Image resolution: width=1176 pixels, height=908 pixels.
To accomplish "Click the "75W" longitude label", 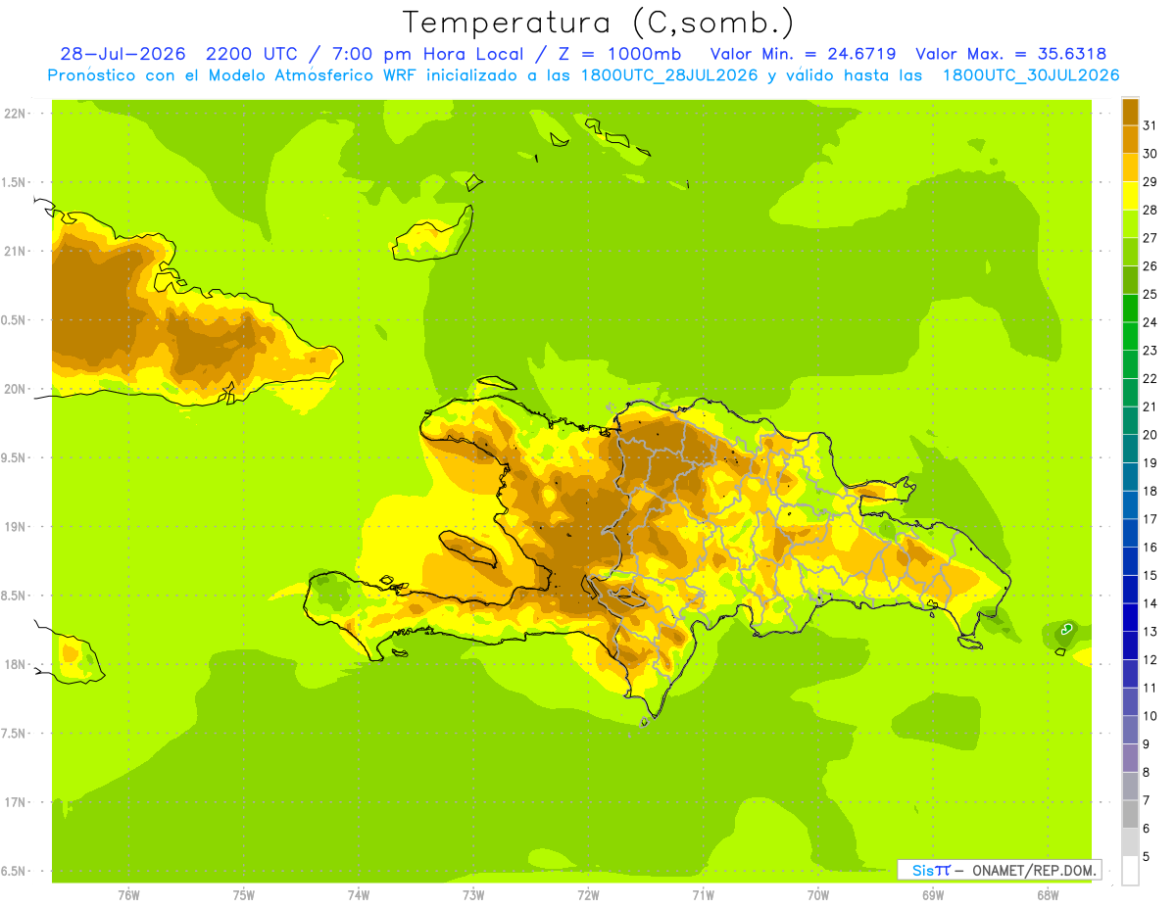I will 244,895.
